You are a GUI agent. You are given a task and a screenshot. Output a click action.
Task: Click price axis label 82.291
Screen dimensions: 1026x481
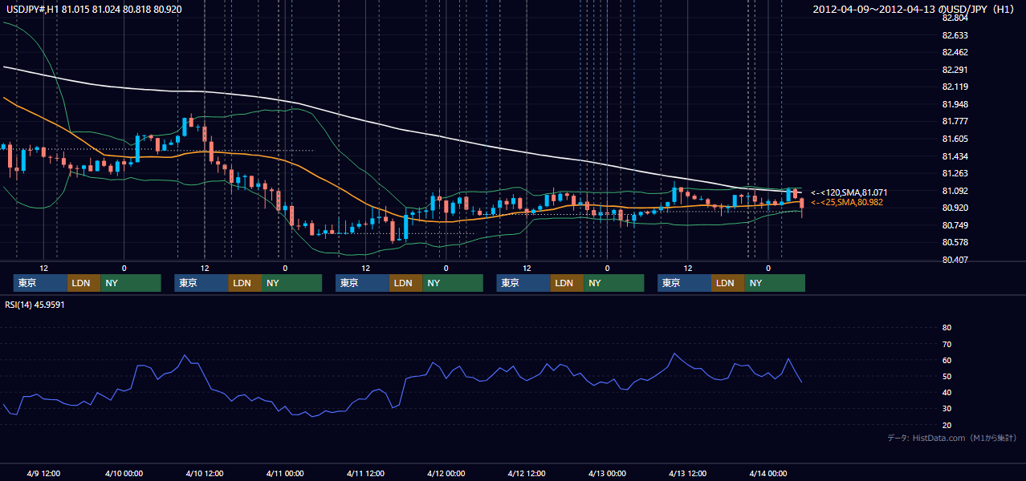point(955,70)
